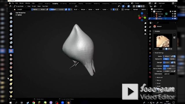Select the Snake Hook brush

coord(11,84)
